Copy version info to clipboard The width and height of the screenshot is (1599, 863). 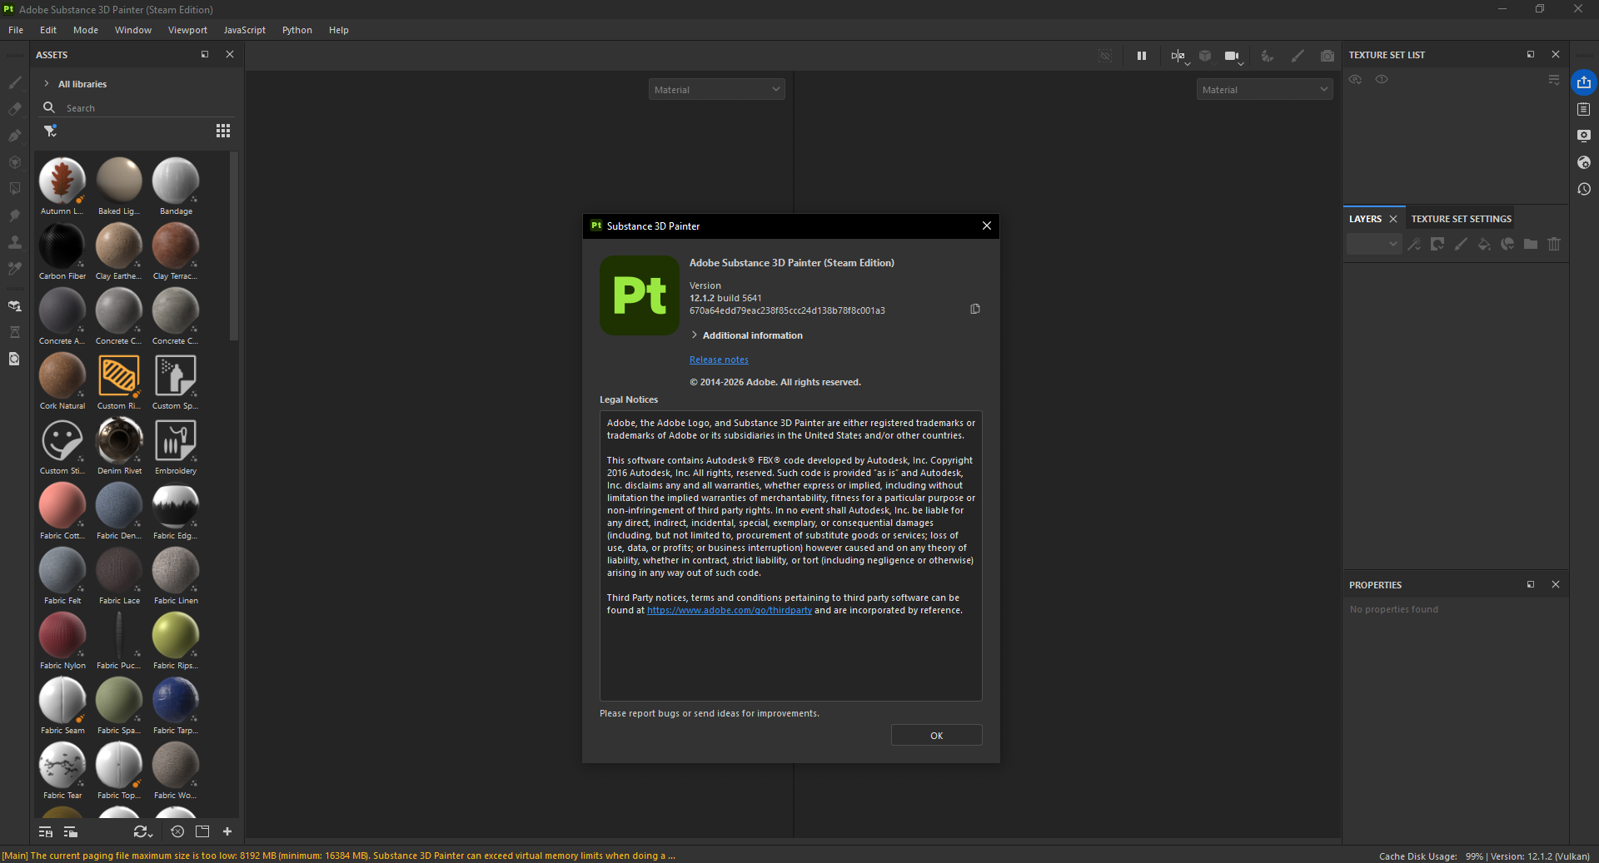[975, 309]
